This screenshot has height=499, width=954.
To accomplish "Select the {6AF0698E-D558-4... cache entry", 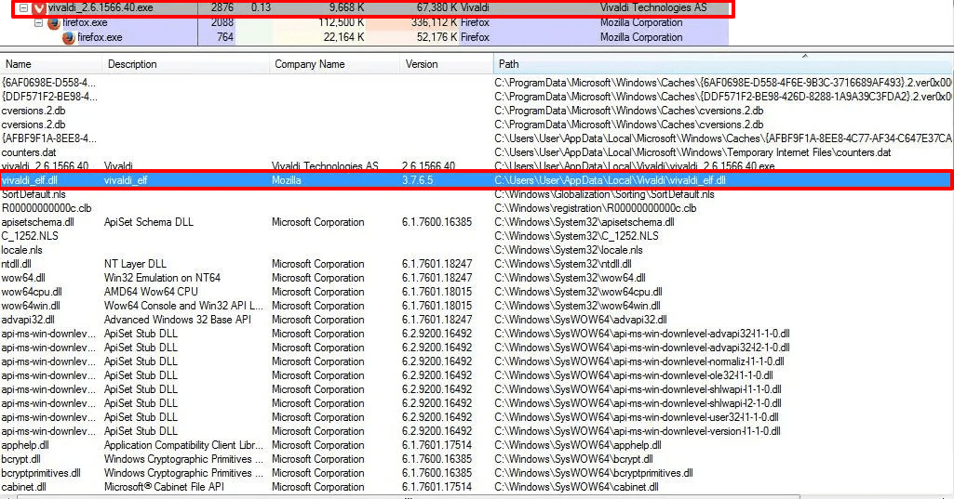I will click(477, 82).
